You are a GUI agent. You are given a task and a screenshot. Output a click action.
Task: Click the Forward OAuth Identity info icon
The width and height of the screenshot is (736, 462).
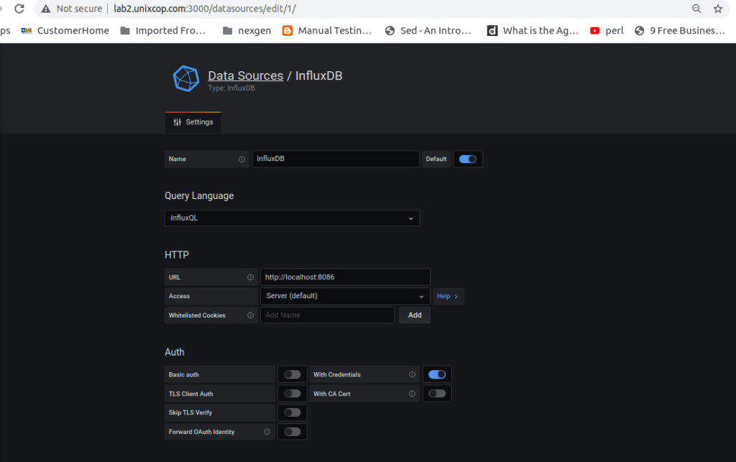click(267, 432)
